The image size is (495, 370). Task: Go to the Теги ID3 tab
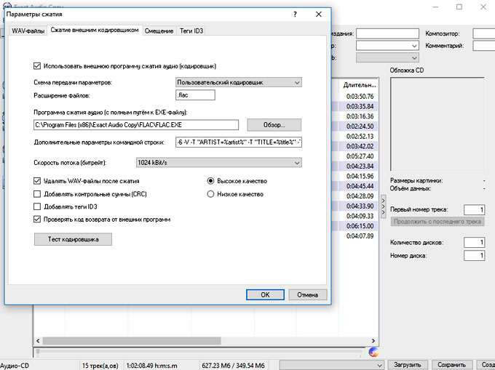pos(194,31)
